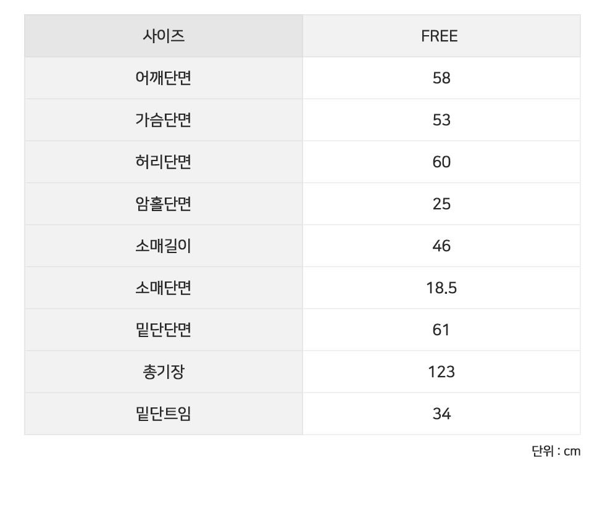Select the 허리단면 row label

click(163, 162)
